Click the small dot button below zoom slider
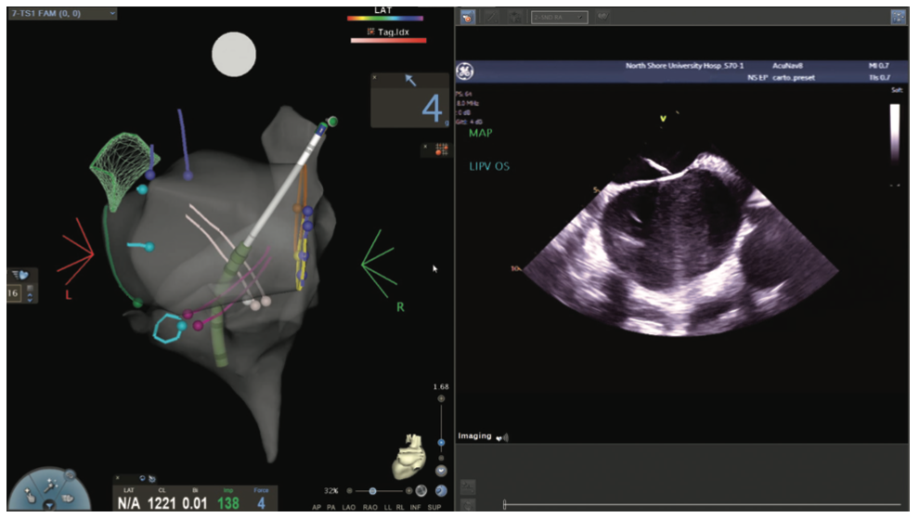This screenshot has width=919, height=518. (441, 459)
